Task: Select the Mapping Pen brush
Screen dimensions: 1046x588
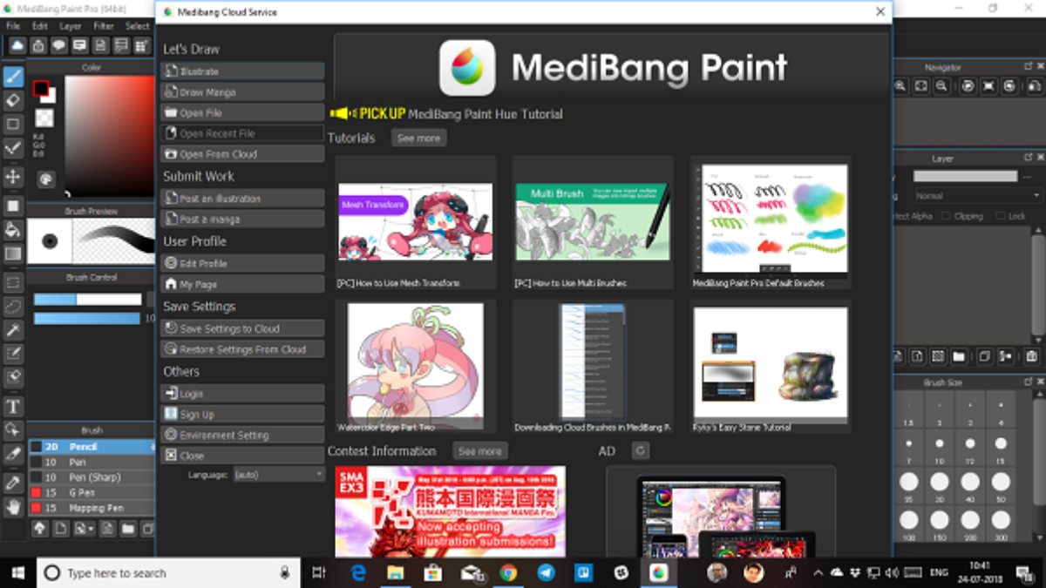Action: (x=92, y=508)
